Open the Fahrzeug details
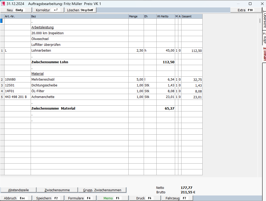This screenshot has width=266, height=201. [176, 198]
